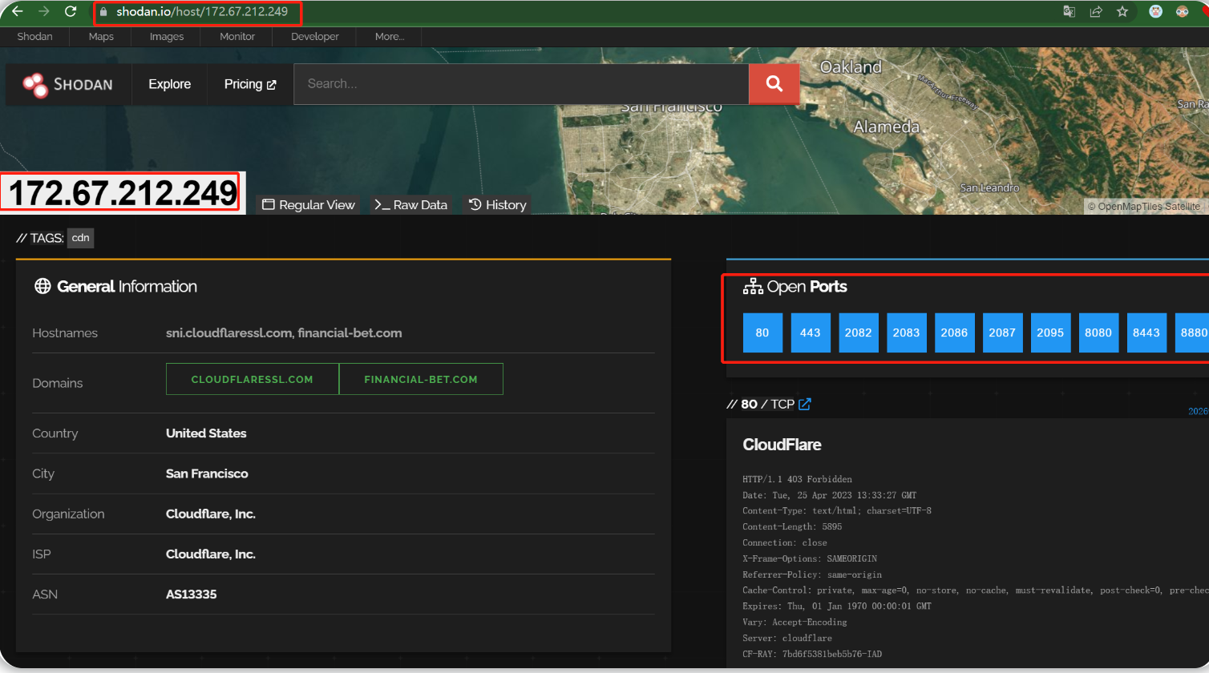Viewport: 1209px width, 673px height.
Task: Click the Shodan logo
Action: (x=67, y=84)
